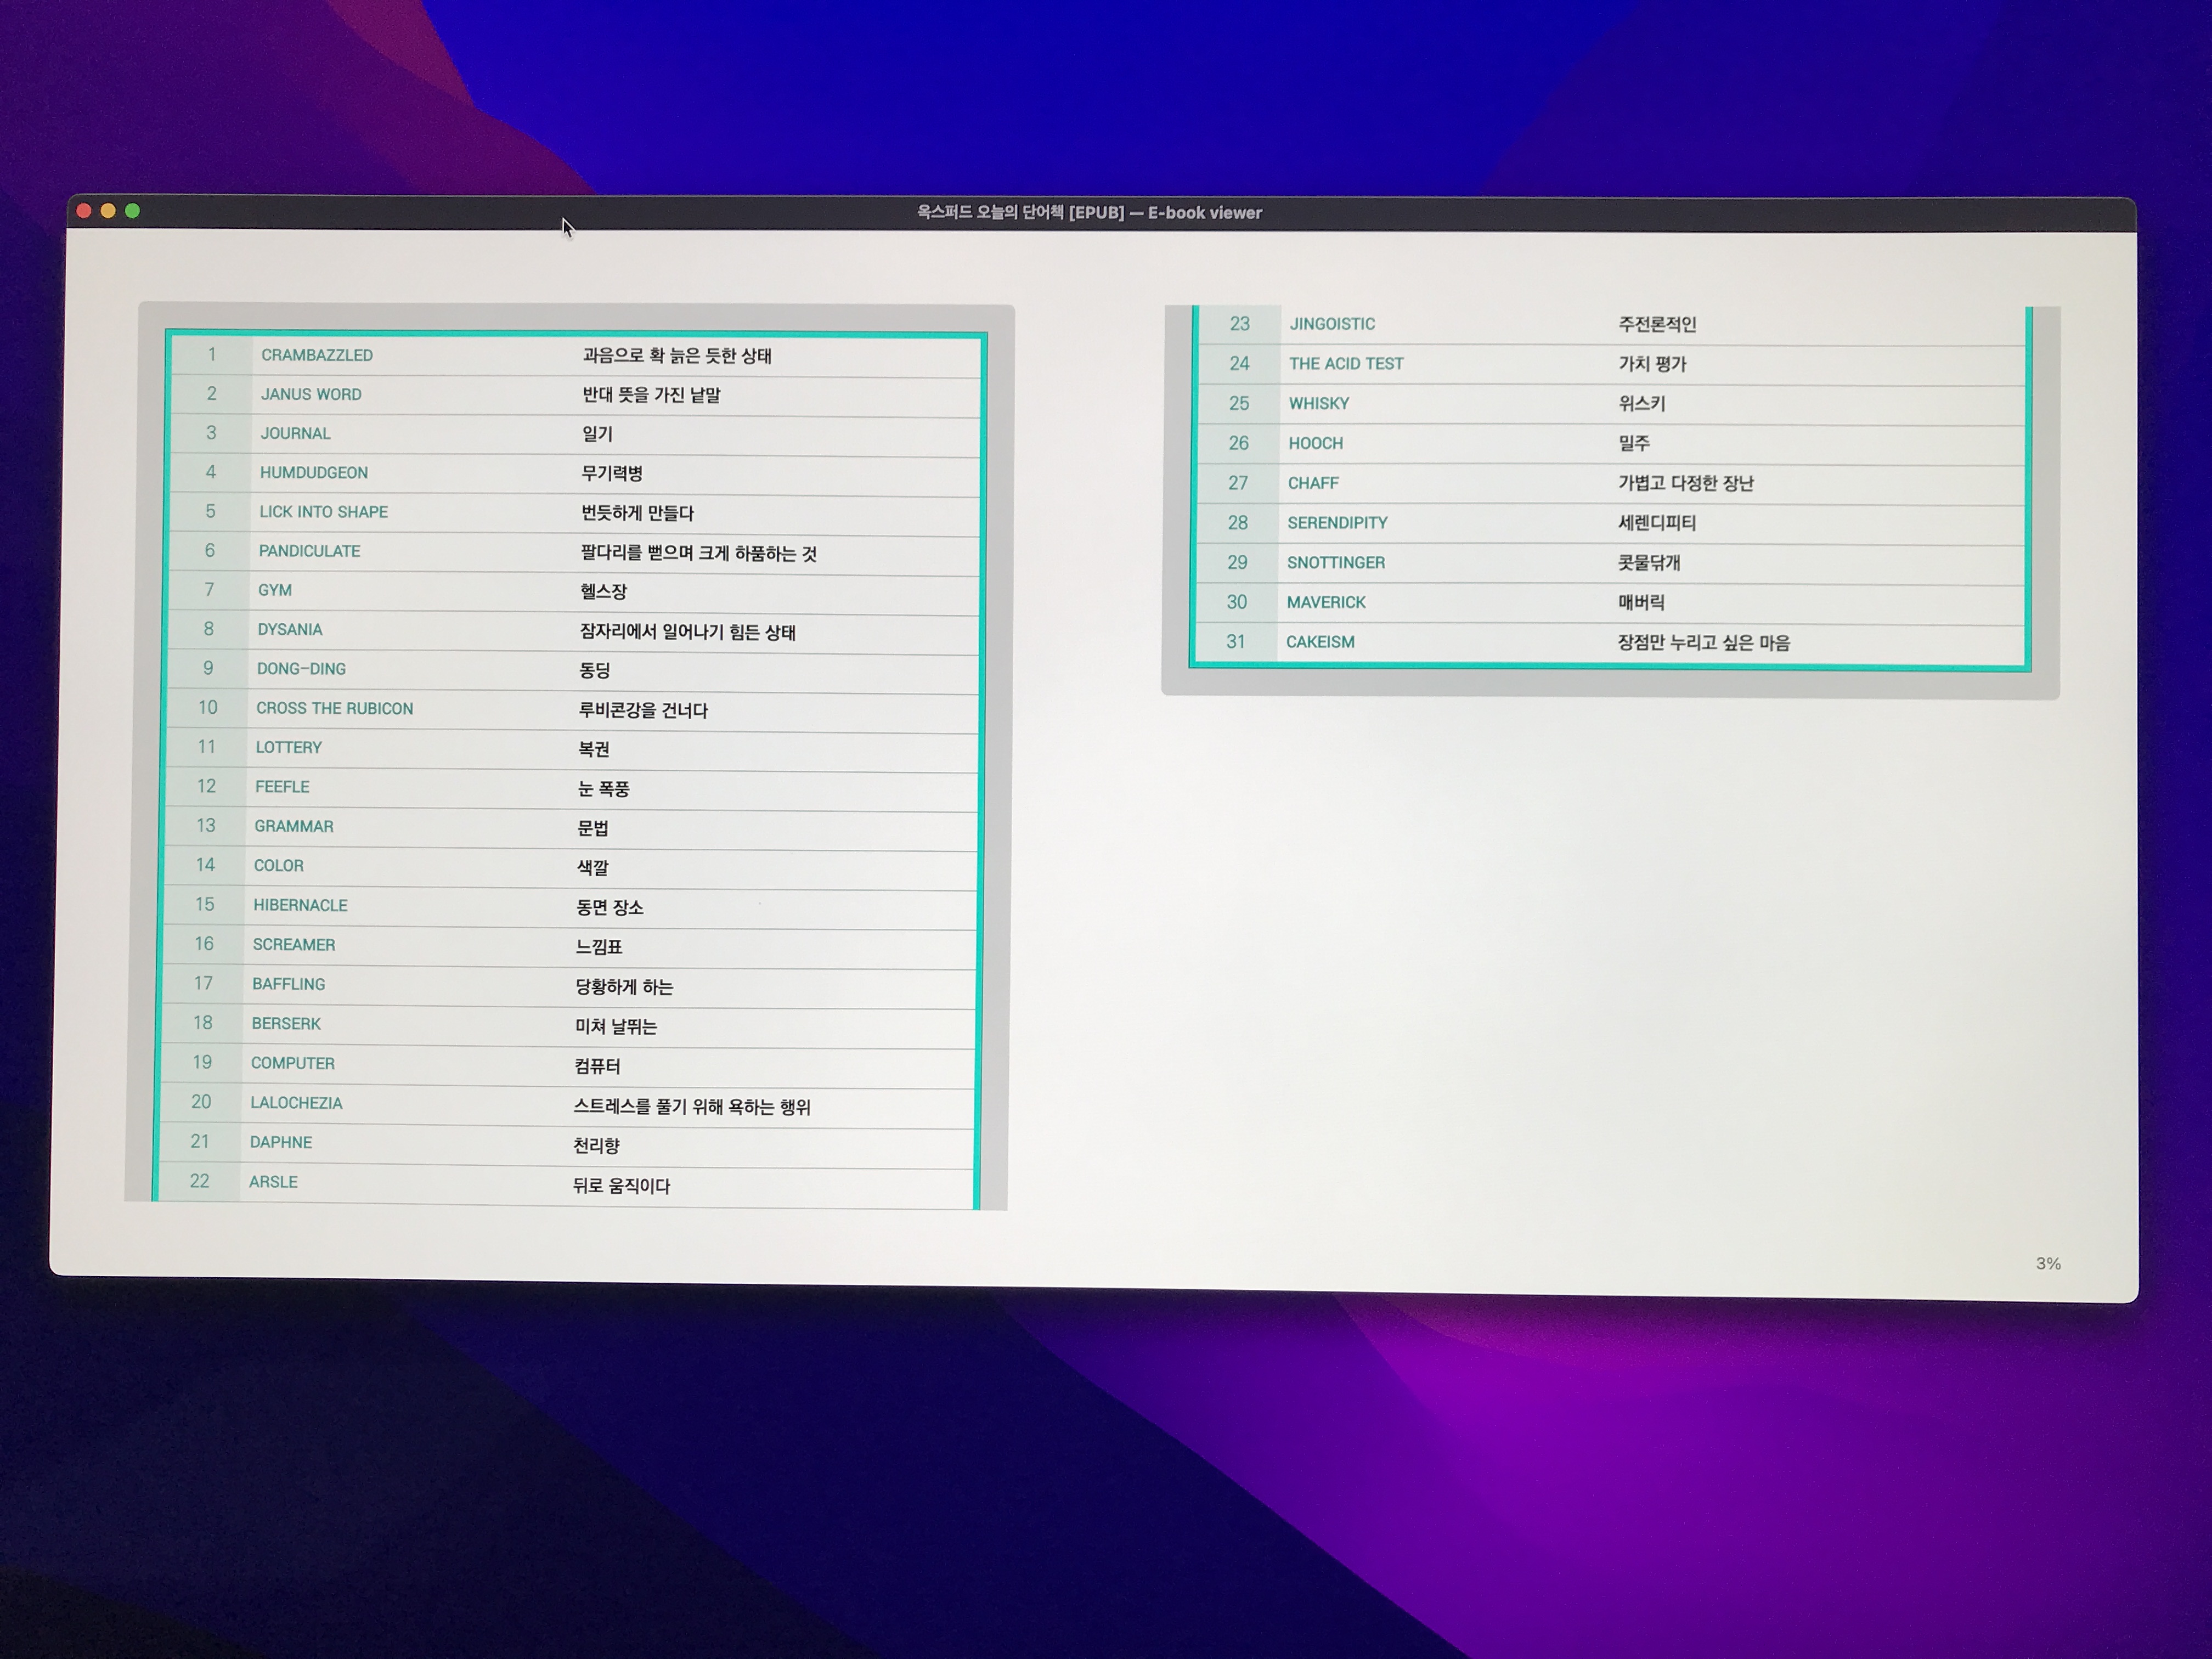Go to the JINGOISTIC entry
2212x1659 pixels.
(1332, 324)
